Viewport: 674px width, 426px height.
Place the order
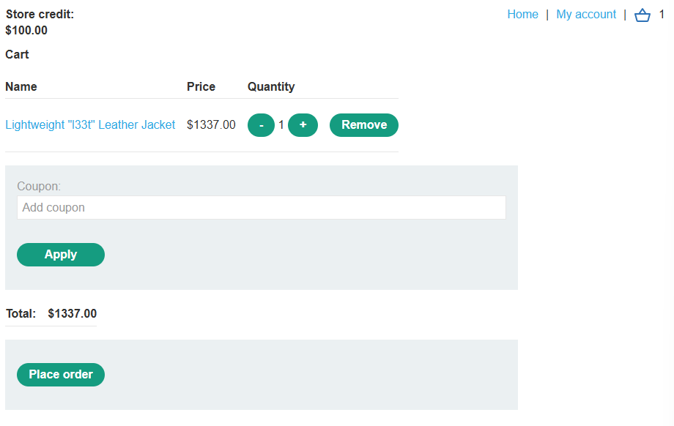pyautogui.click(x=61, y=375)
